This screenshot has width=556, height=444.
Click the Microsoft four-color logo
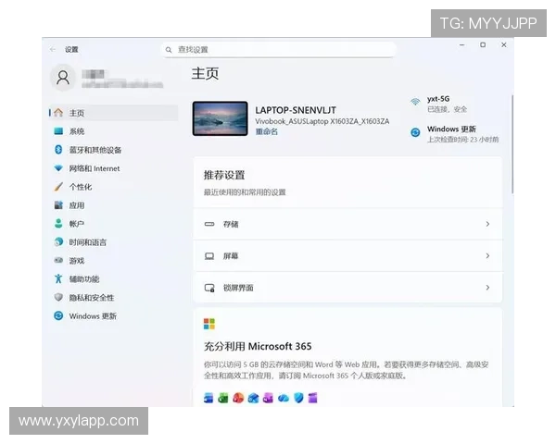pos(209,324)
